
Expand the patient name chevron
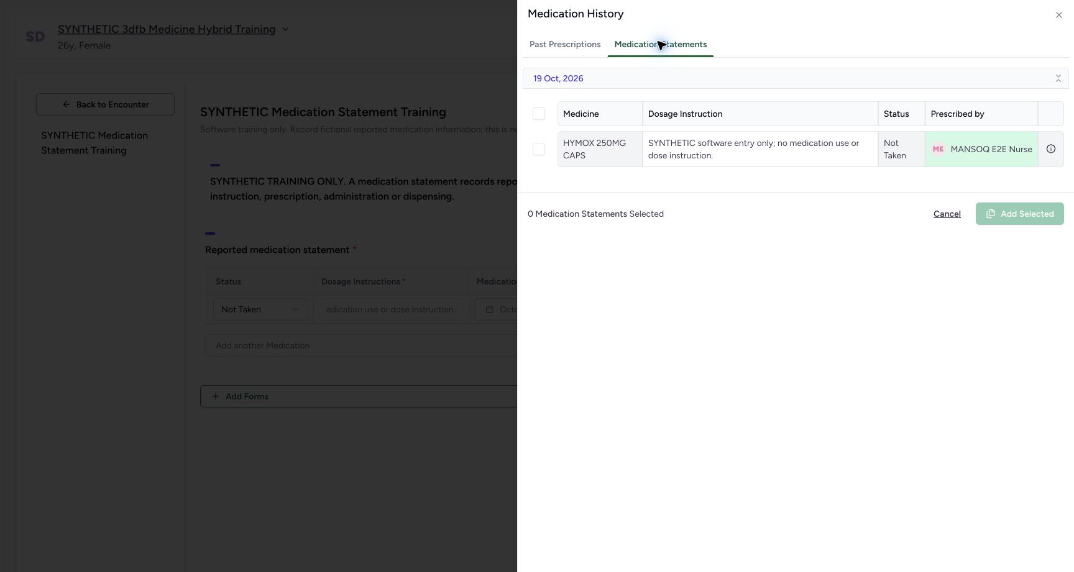coord(285,29)
